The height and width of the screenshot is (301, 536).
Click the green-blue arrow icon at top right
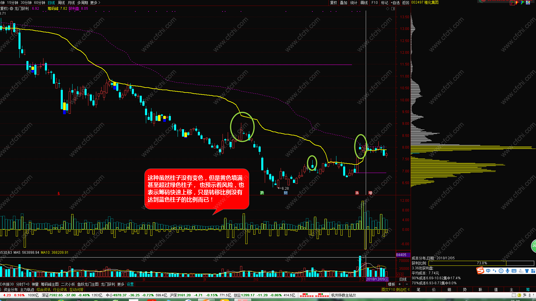[x=522, y=2]
